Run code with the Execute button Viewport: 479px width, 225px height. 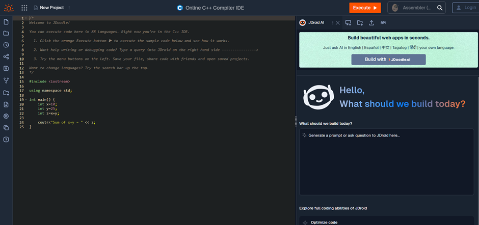tap(365, 8)
